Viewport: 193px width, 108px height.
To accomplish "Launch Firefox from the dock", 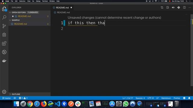I will click(44, 104).
